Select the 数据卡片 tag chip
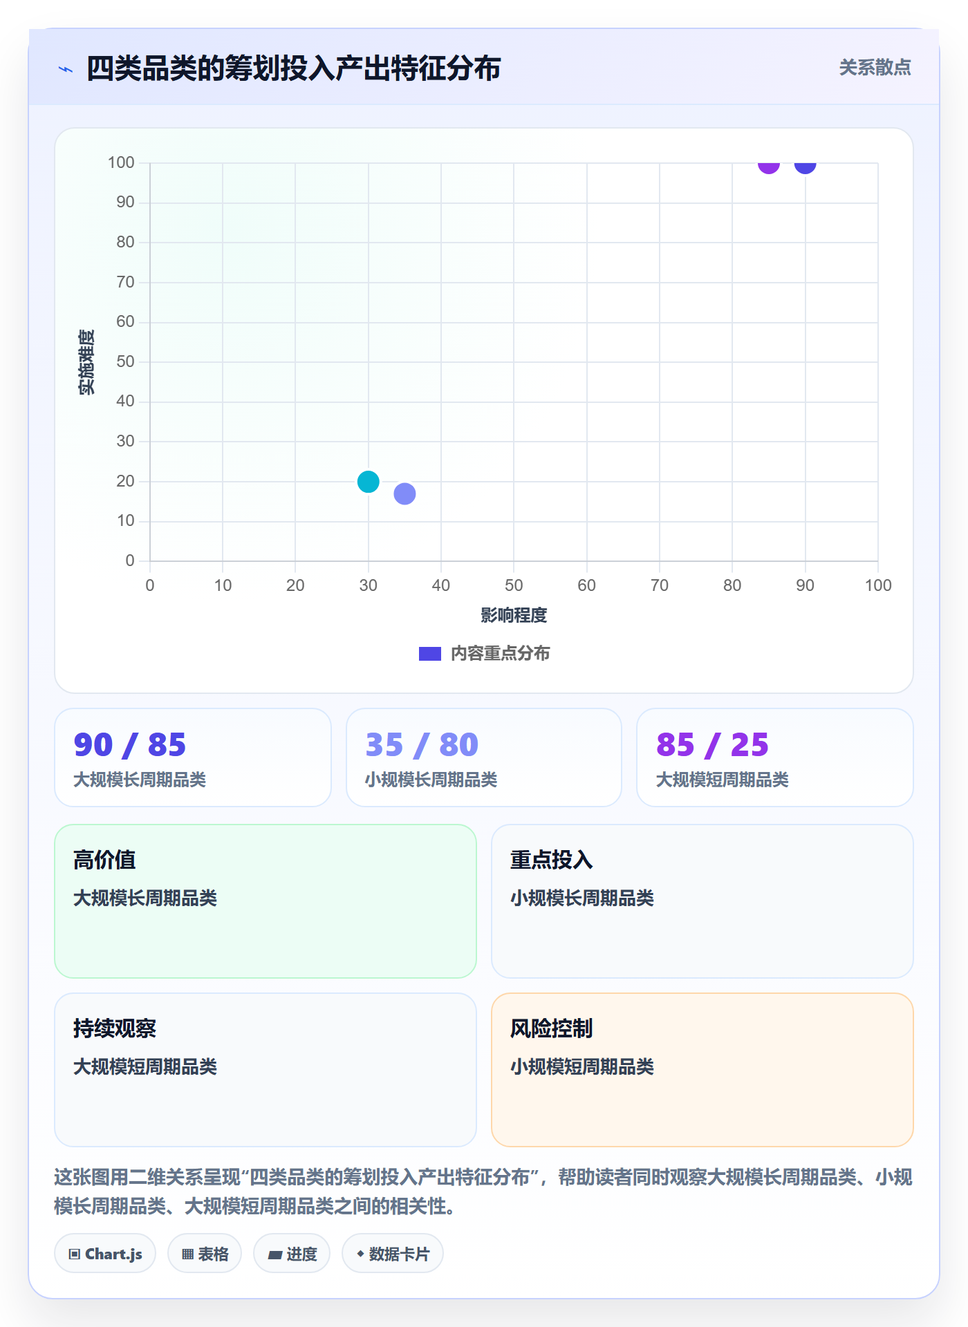Image resolution: width=968 pixels, height=1327 pixels. click(393, 1254)
